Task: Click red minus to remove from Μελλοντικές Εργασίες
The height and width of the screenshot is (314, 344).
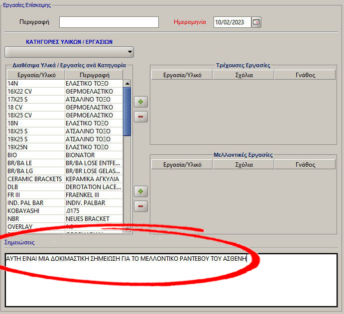Action: [x=141, y=206]
